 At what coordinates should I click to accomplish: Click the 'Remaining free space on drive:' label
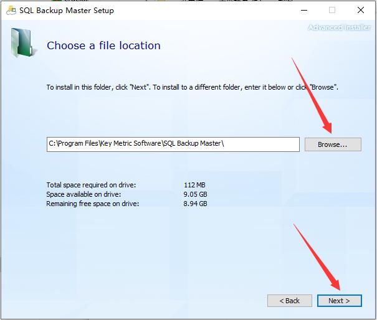[93, 204]
